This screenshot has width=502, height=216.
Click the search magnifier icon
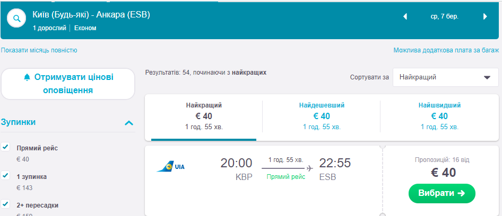[x=16, y=19]
